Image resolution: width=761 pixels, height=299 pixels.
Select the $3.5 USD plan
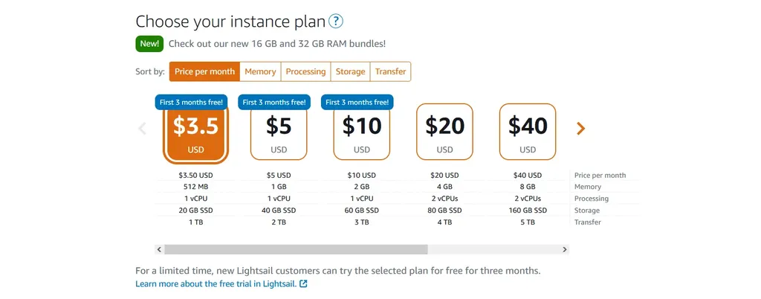point(196,132)
